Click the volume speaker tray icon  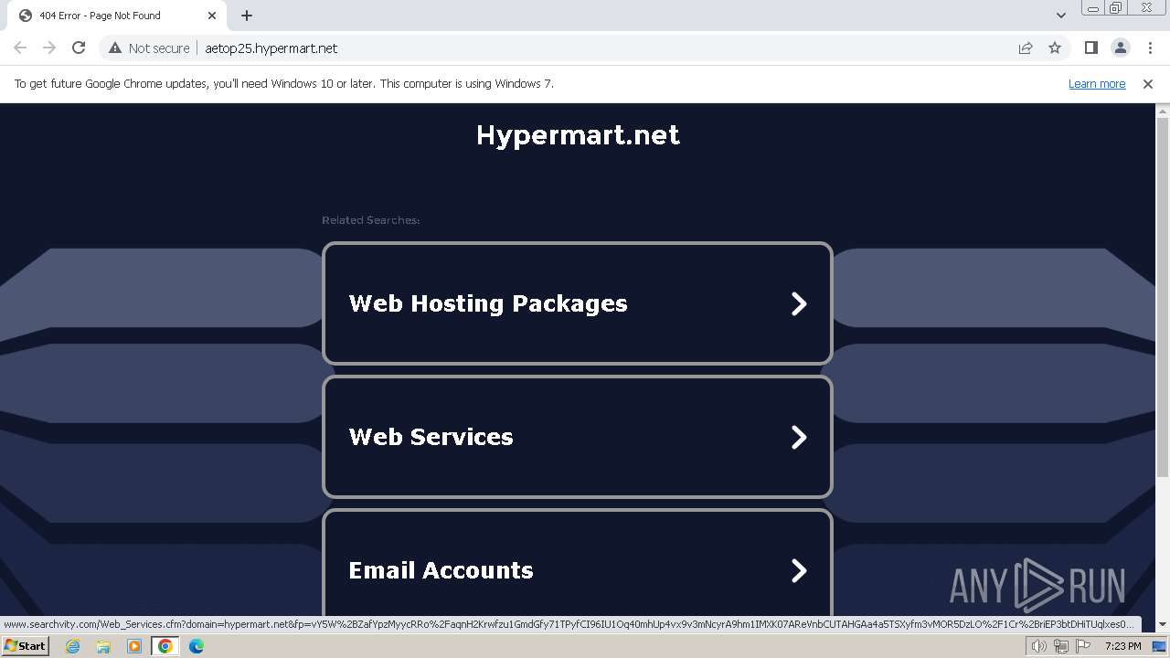tap(1039, 646)
